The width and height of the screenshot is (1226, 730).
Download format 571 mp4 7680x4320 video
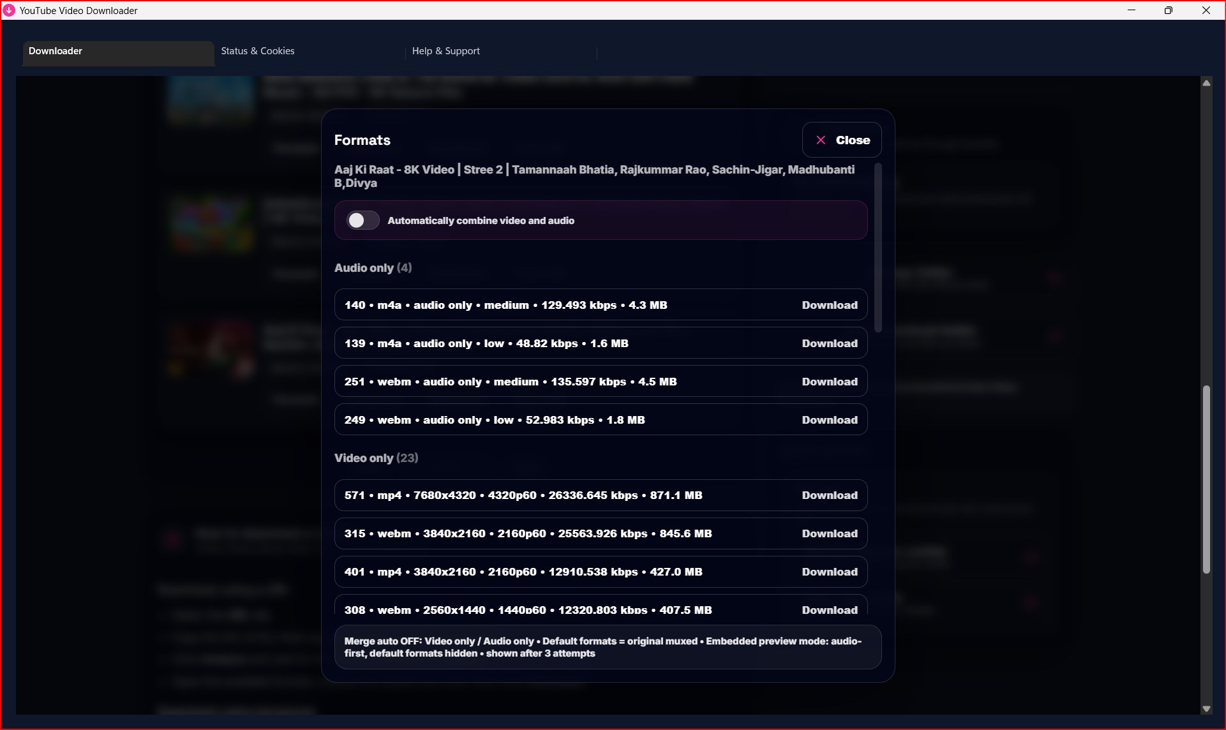click(x=830, y=495)
